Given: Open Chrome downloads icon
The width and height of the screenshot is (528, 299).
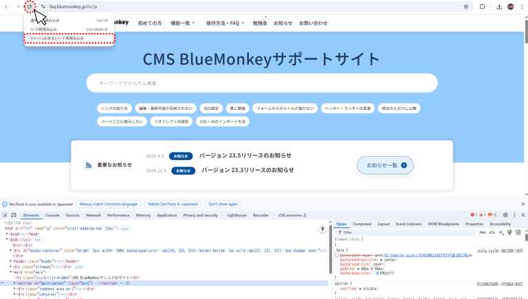Looking at the screenshot, I should [499, 6].
